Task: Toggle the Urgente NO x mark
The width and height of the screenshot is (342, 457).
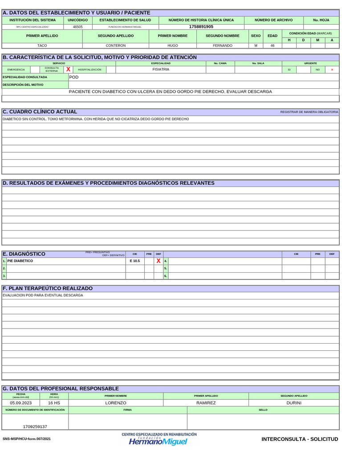Action: [x=332, y=70]
